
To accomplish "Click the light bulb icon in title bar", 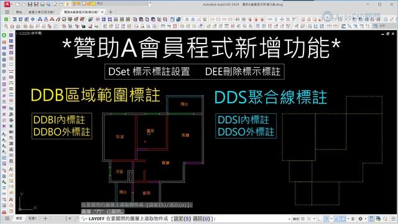I will [67, 4].
